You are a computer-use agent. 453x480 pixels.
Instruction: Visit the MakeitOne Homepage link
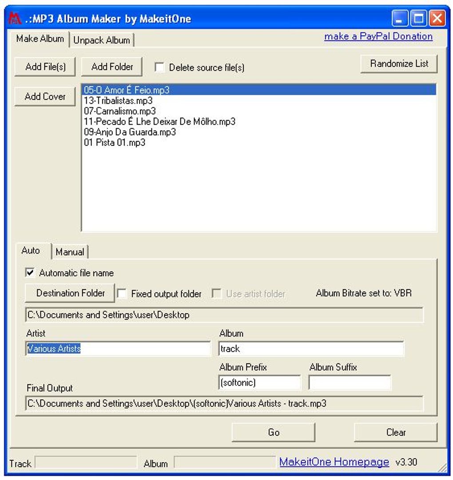point(334,462)
